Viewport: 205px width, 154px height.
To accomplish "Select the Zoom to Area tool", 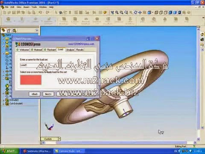I will point(121,12).
